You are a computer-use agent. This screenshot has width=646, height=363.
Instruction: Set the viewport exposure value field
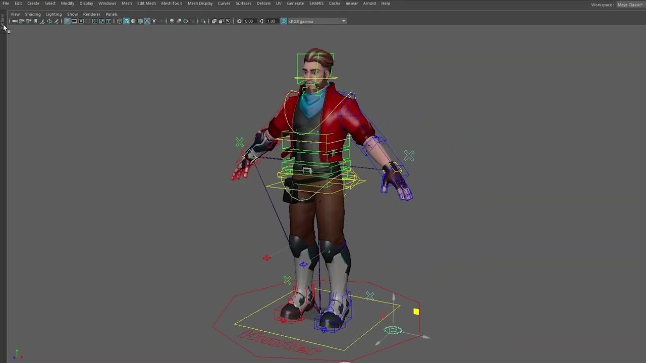(249, 21)
